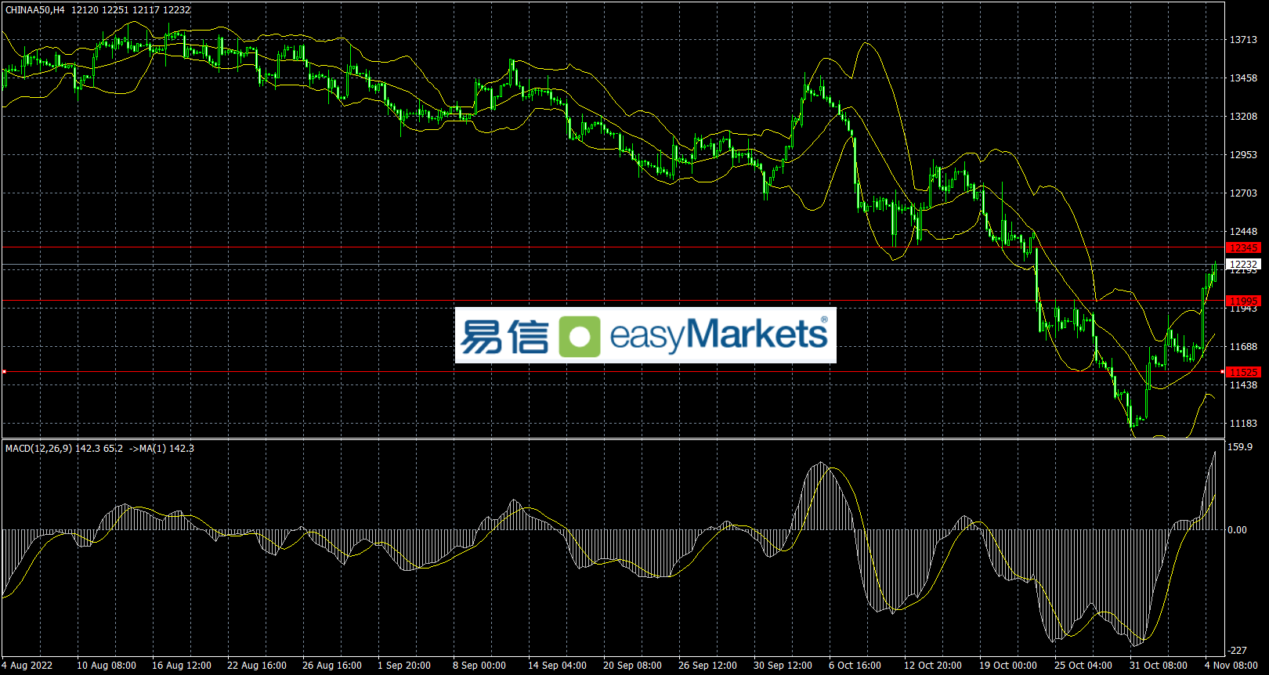Click the 12 Oct 20:00 time label
Image resolution: width=1269 pixels, height=675 pixels.
point(933,666)
